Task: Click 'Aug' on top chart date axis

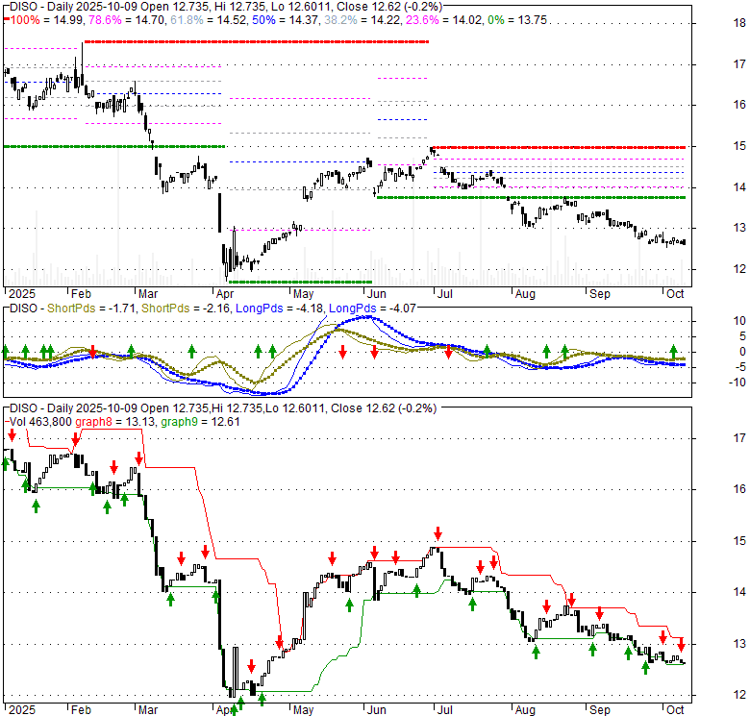Action: 525,294
